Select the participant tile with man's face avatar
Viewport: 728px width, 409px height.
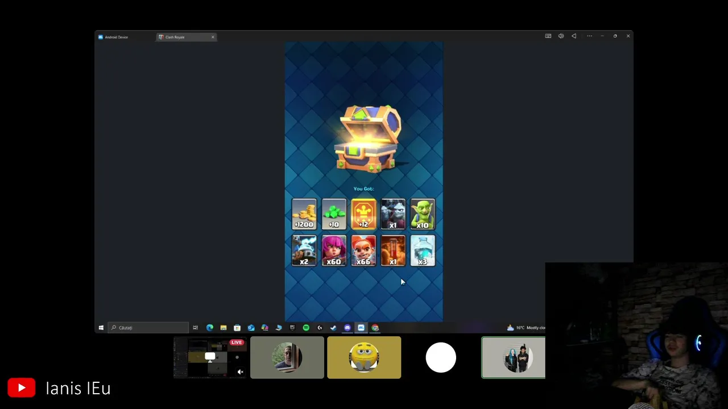click(x=287, y=358)
